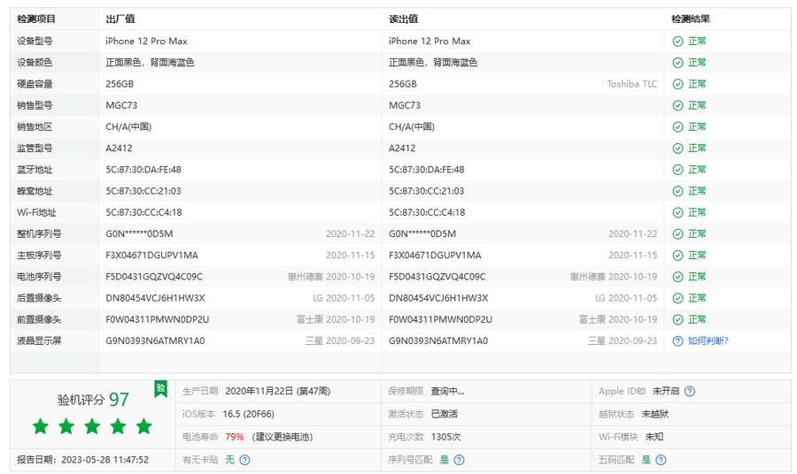Open help icon next to 序列号匹配 是
Screen dimensions: 797x474
[x=459, y=460]
